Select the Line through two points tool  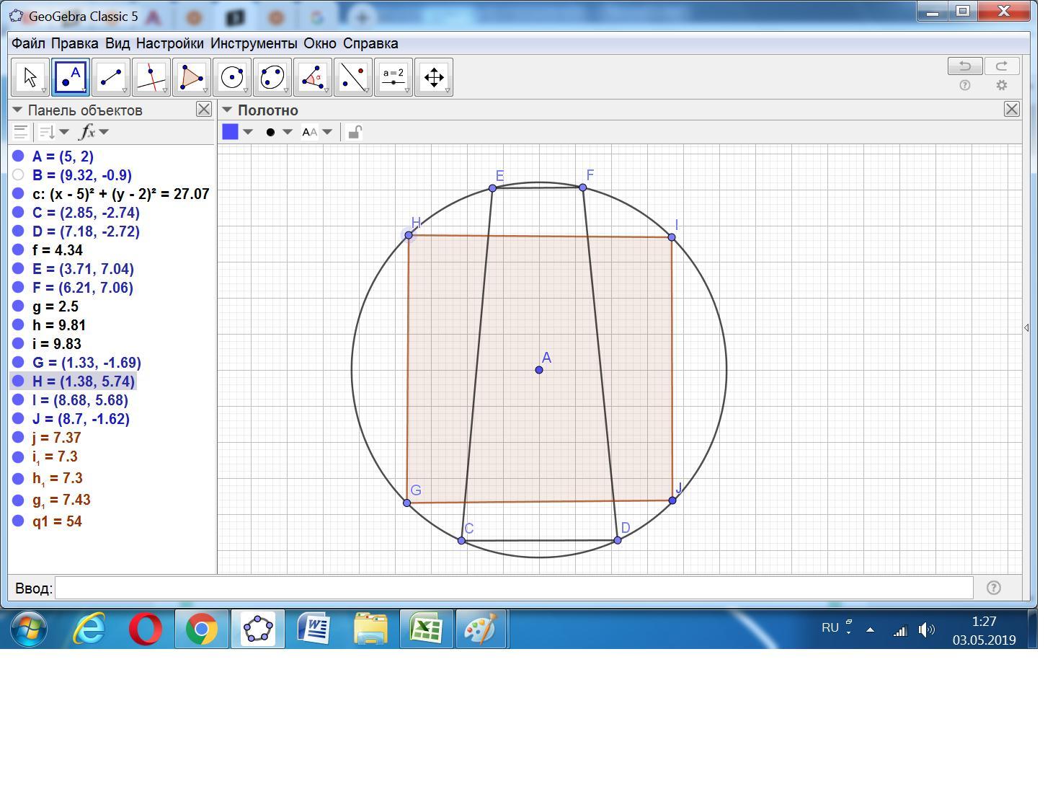click(x=111, y=77)
